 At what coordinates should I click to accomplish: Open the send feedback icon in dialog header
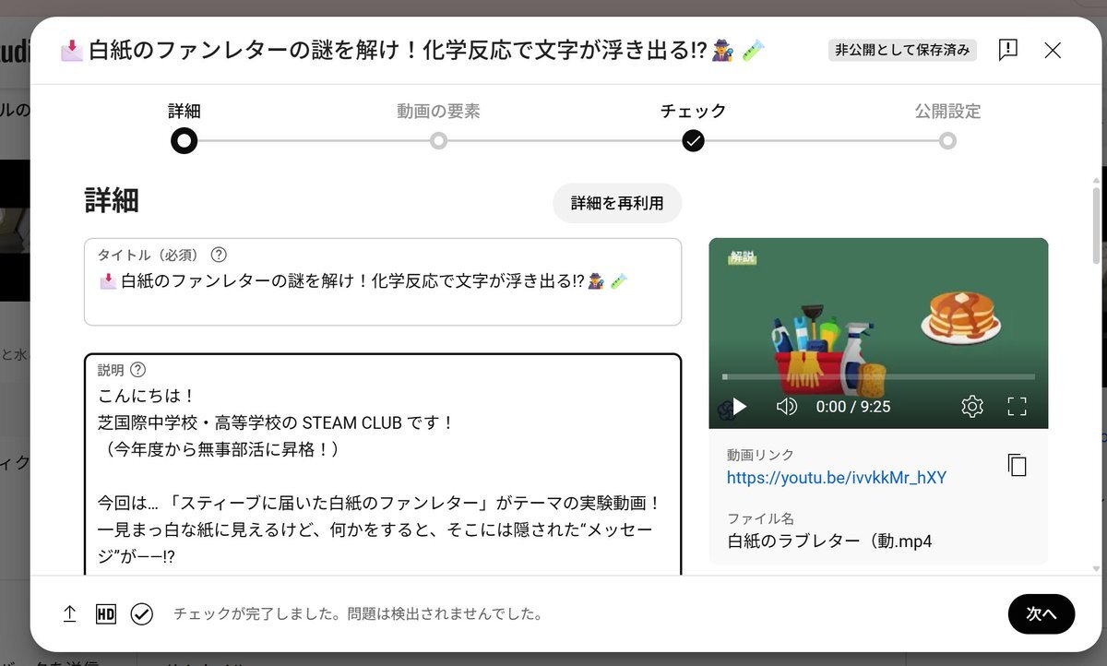coord(1008,50)
